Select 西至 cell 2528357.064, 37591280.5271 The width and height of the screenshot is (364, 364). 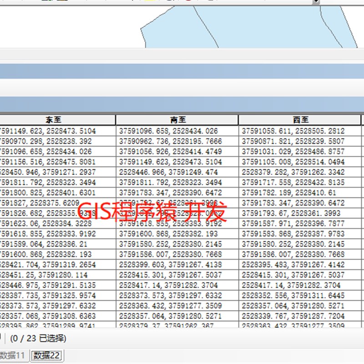pyautogui.click(x=300, y=306)
